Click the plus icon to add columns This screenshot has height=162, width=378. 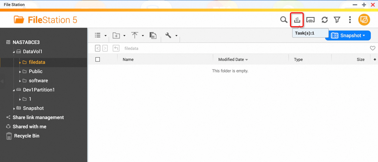(x=375, y=59)
